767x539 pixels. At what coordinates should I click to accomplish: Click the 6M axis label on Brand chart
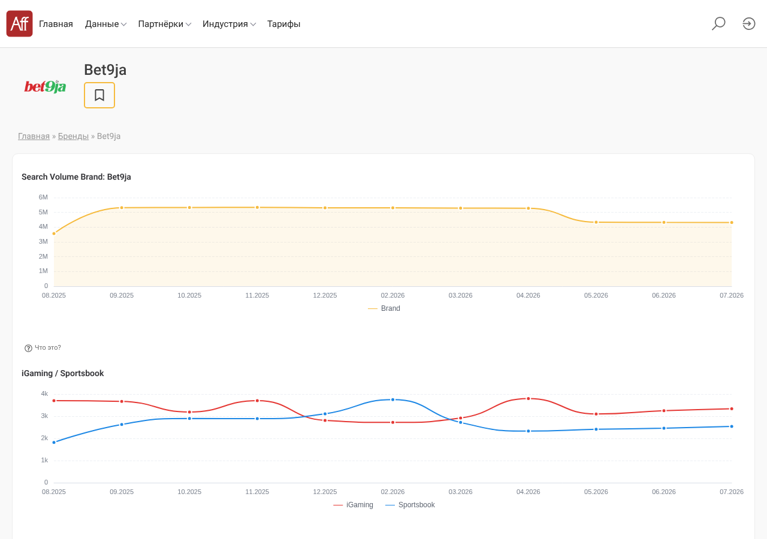(43, 197)
